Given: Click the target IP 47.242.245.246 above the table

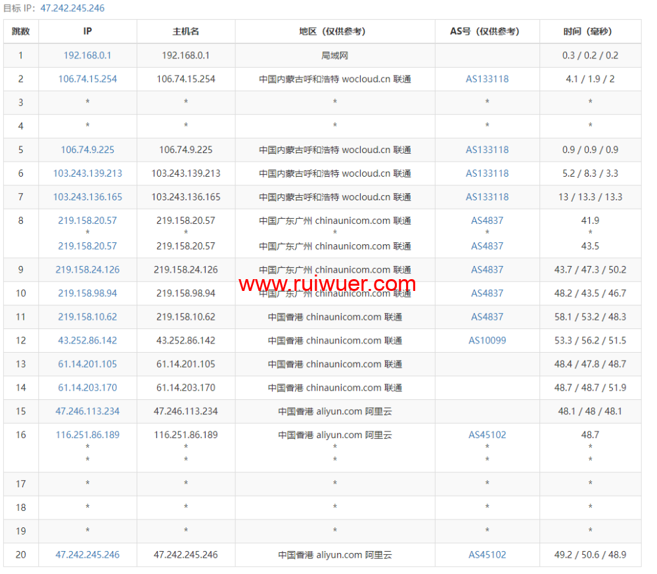Looking at the screenshot, I should 72,9.
